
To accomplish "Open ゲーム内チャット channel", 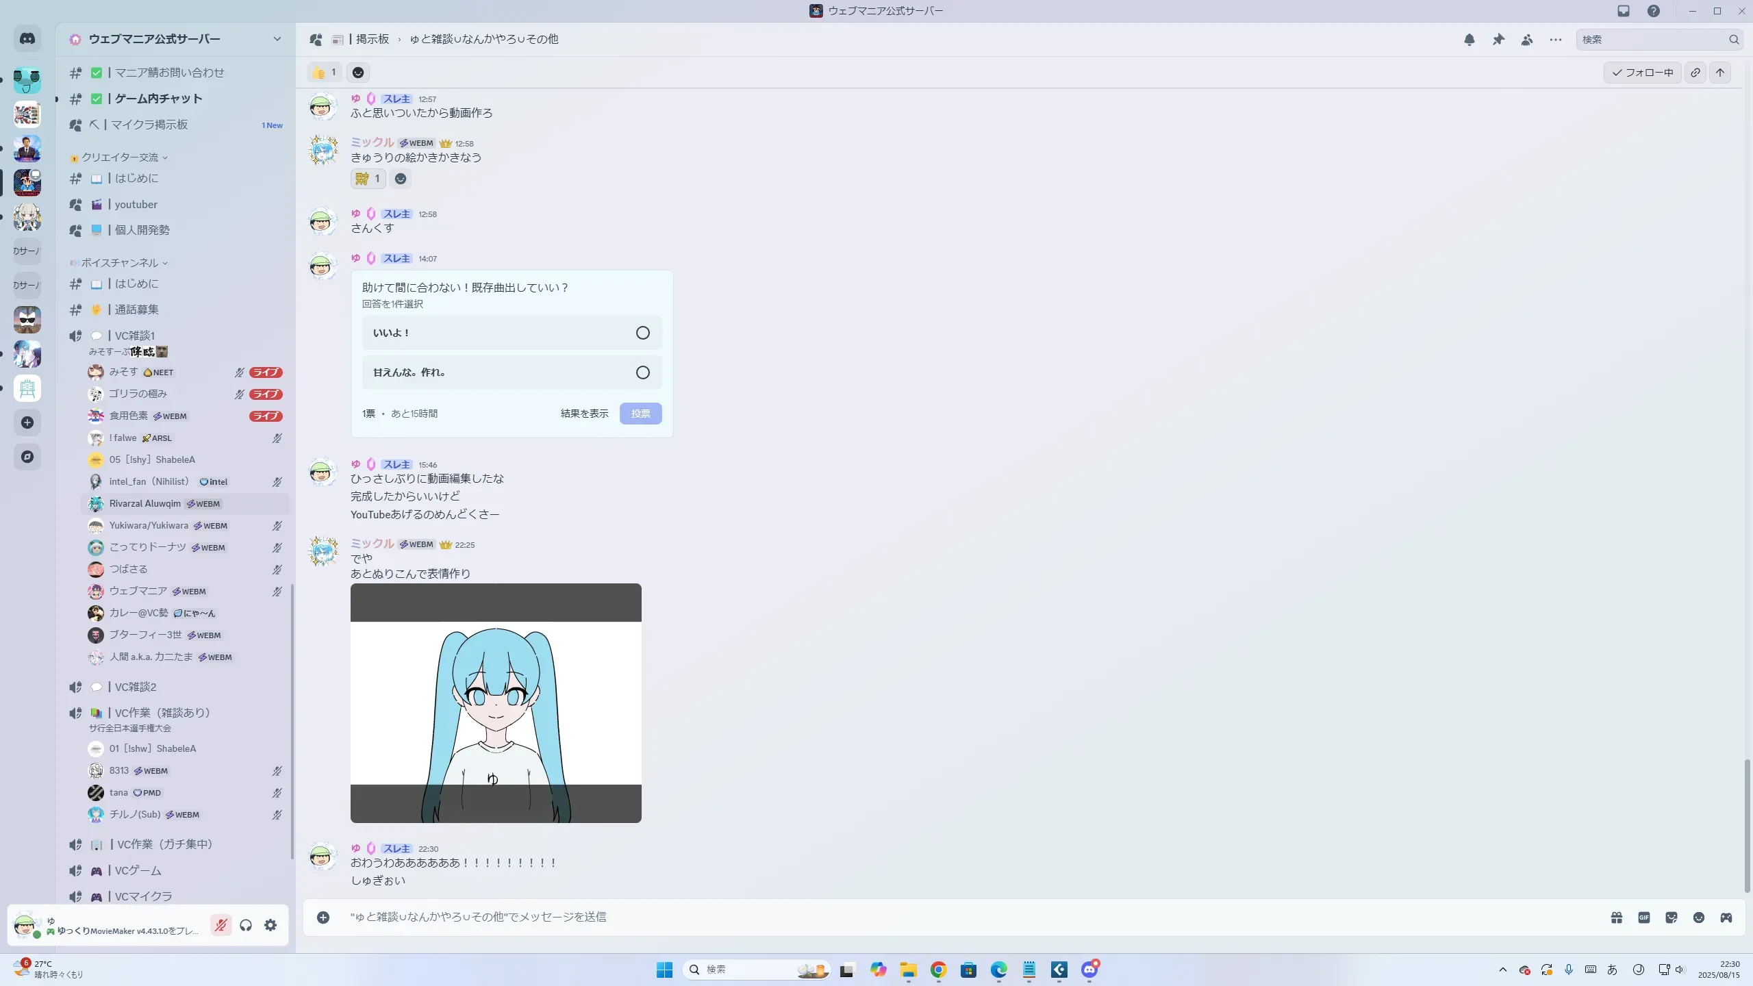I will [158, 99].
